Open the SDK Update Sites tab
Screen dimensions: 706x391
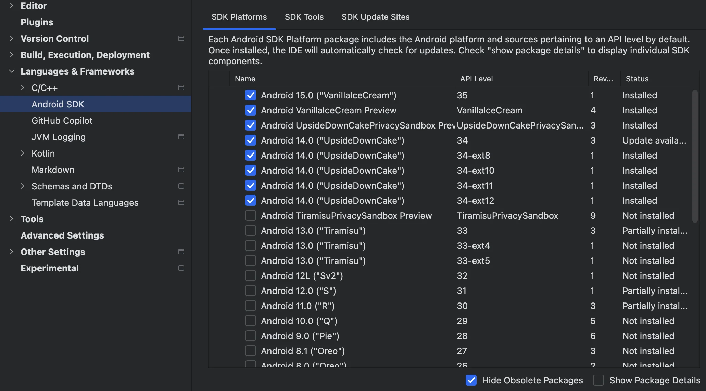pyautogui.click(x=375, y=17)
